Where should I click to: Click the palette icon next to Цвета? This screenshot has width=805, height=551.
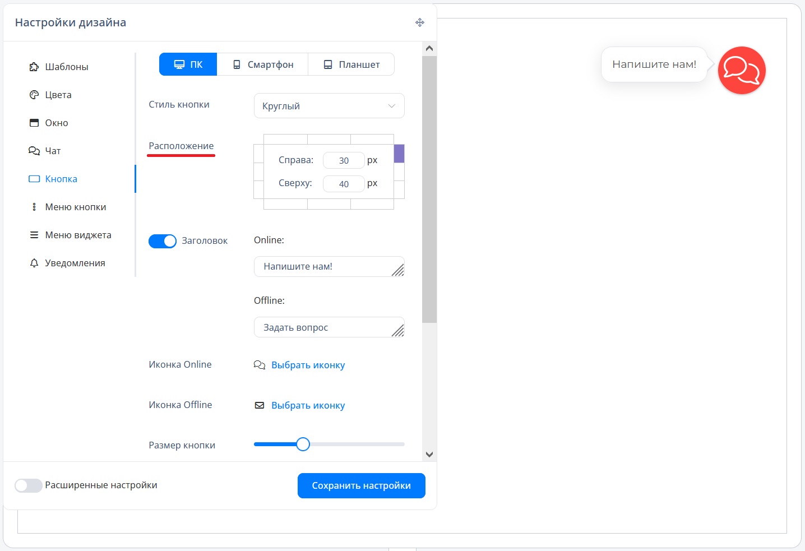(x=34, y=95)
